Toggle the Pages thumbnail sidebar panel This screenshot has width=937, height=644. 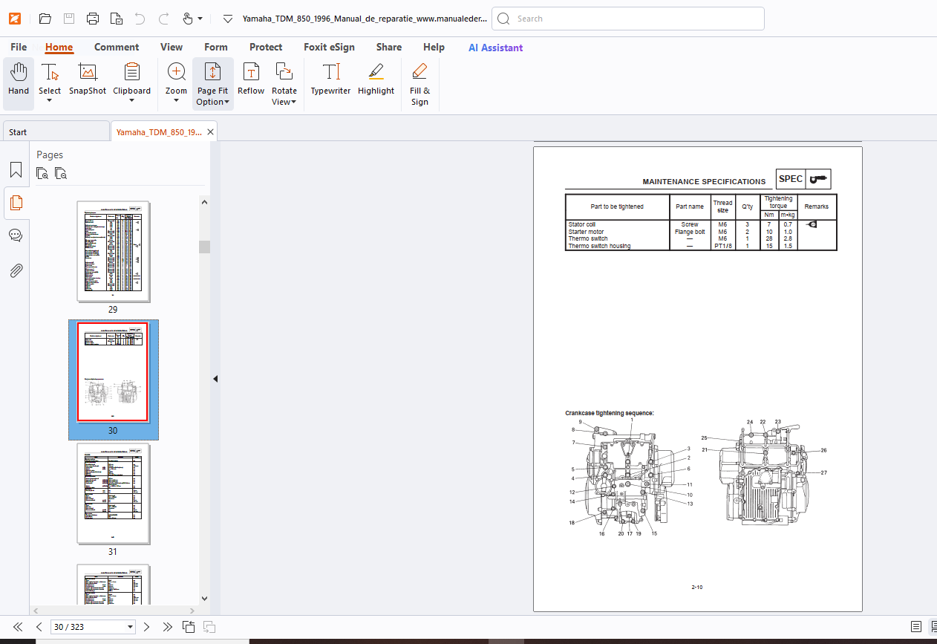(x=16, y=202)
